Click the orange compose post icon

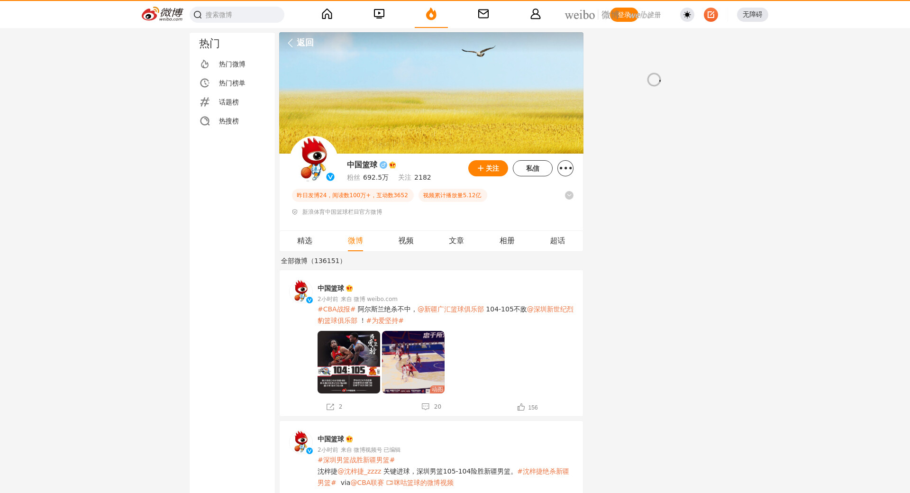pyautogui.click(x=711, y=15)
